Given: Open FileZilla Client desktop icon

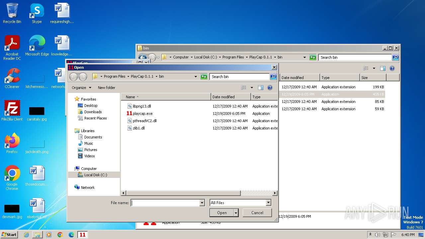Looking at the screenshot, I should tap(12, 111).
